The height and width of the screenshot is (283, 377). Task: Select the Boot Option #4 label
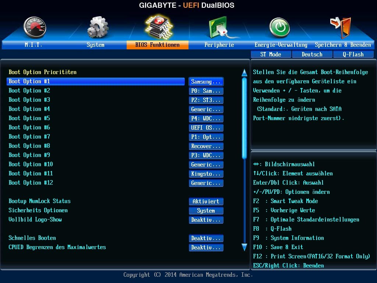[x=29, y=109]
